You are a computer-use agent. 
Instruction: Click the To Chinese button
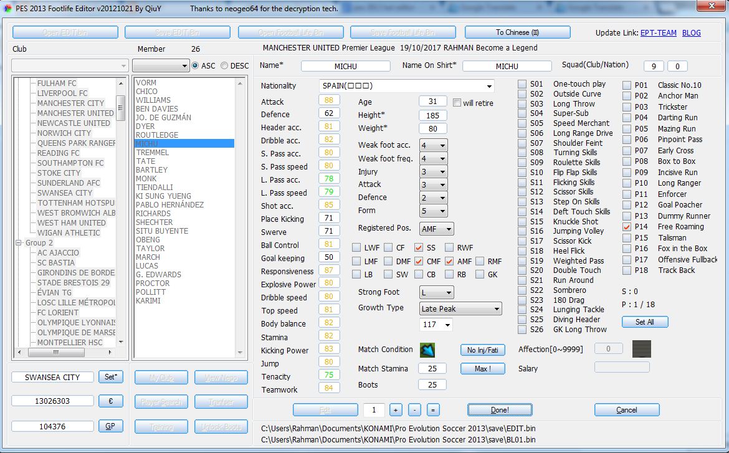click(517, 32)
